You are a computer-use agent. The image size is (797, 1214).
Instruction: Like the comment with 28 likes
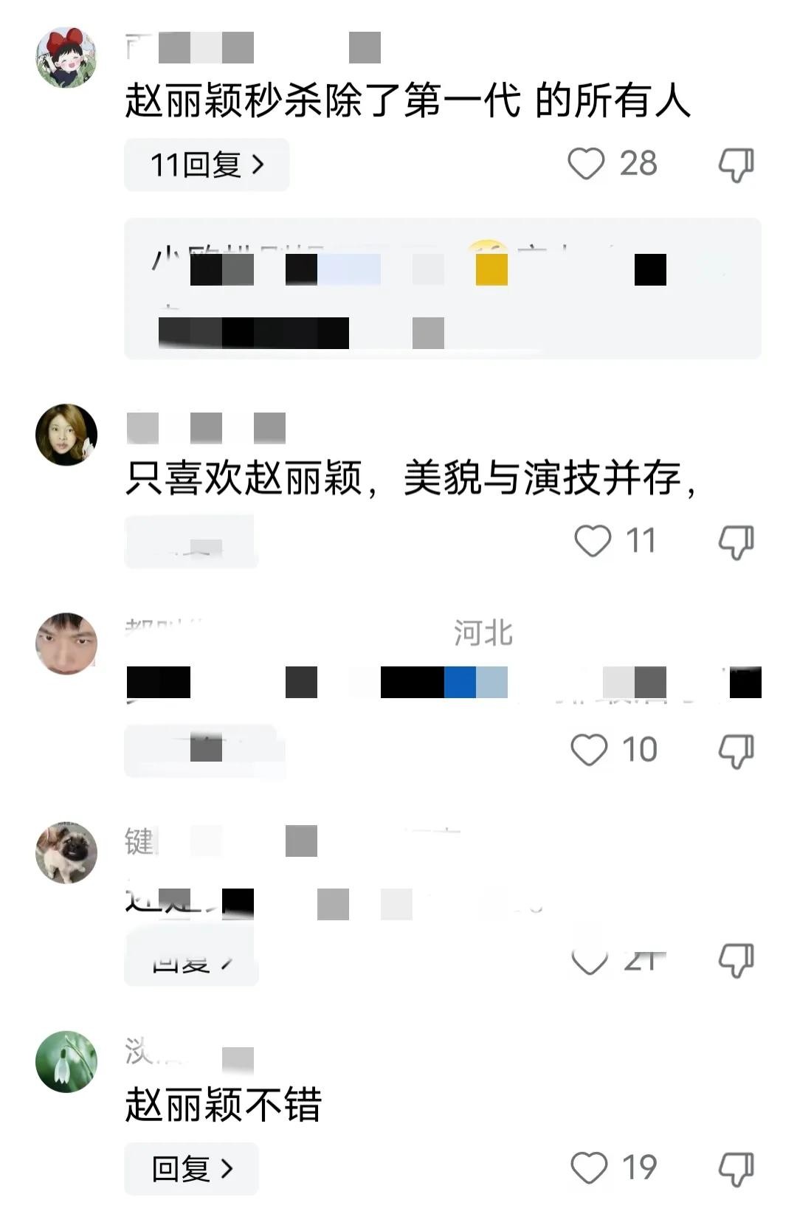(586, 164)
